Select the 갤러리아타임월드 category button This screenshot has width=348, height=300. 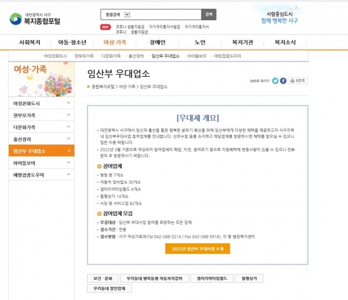click(212, 278)
